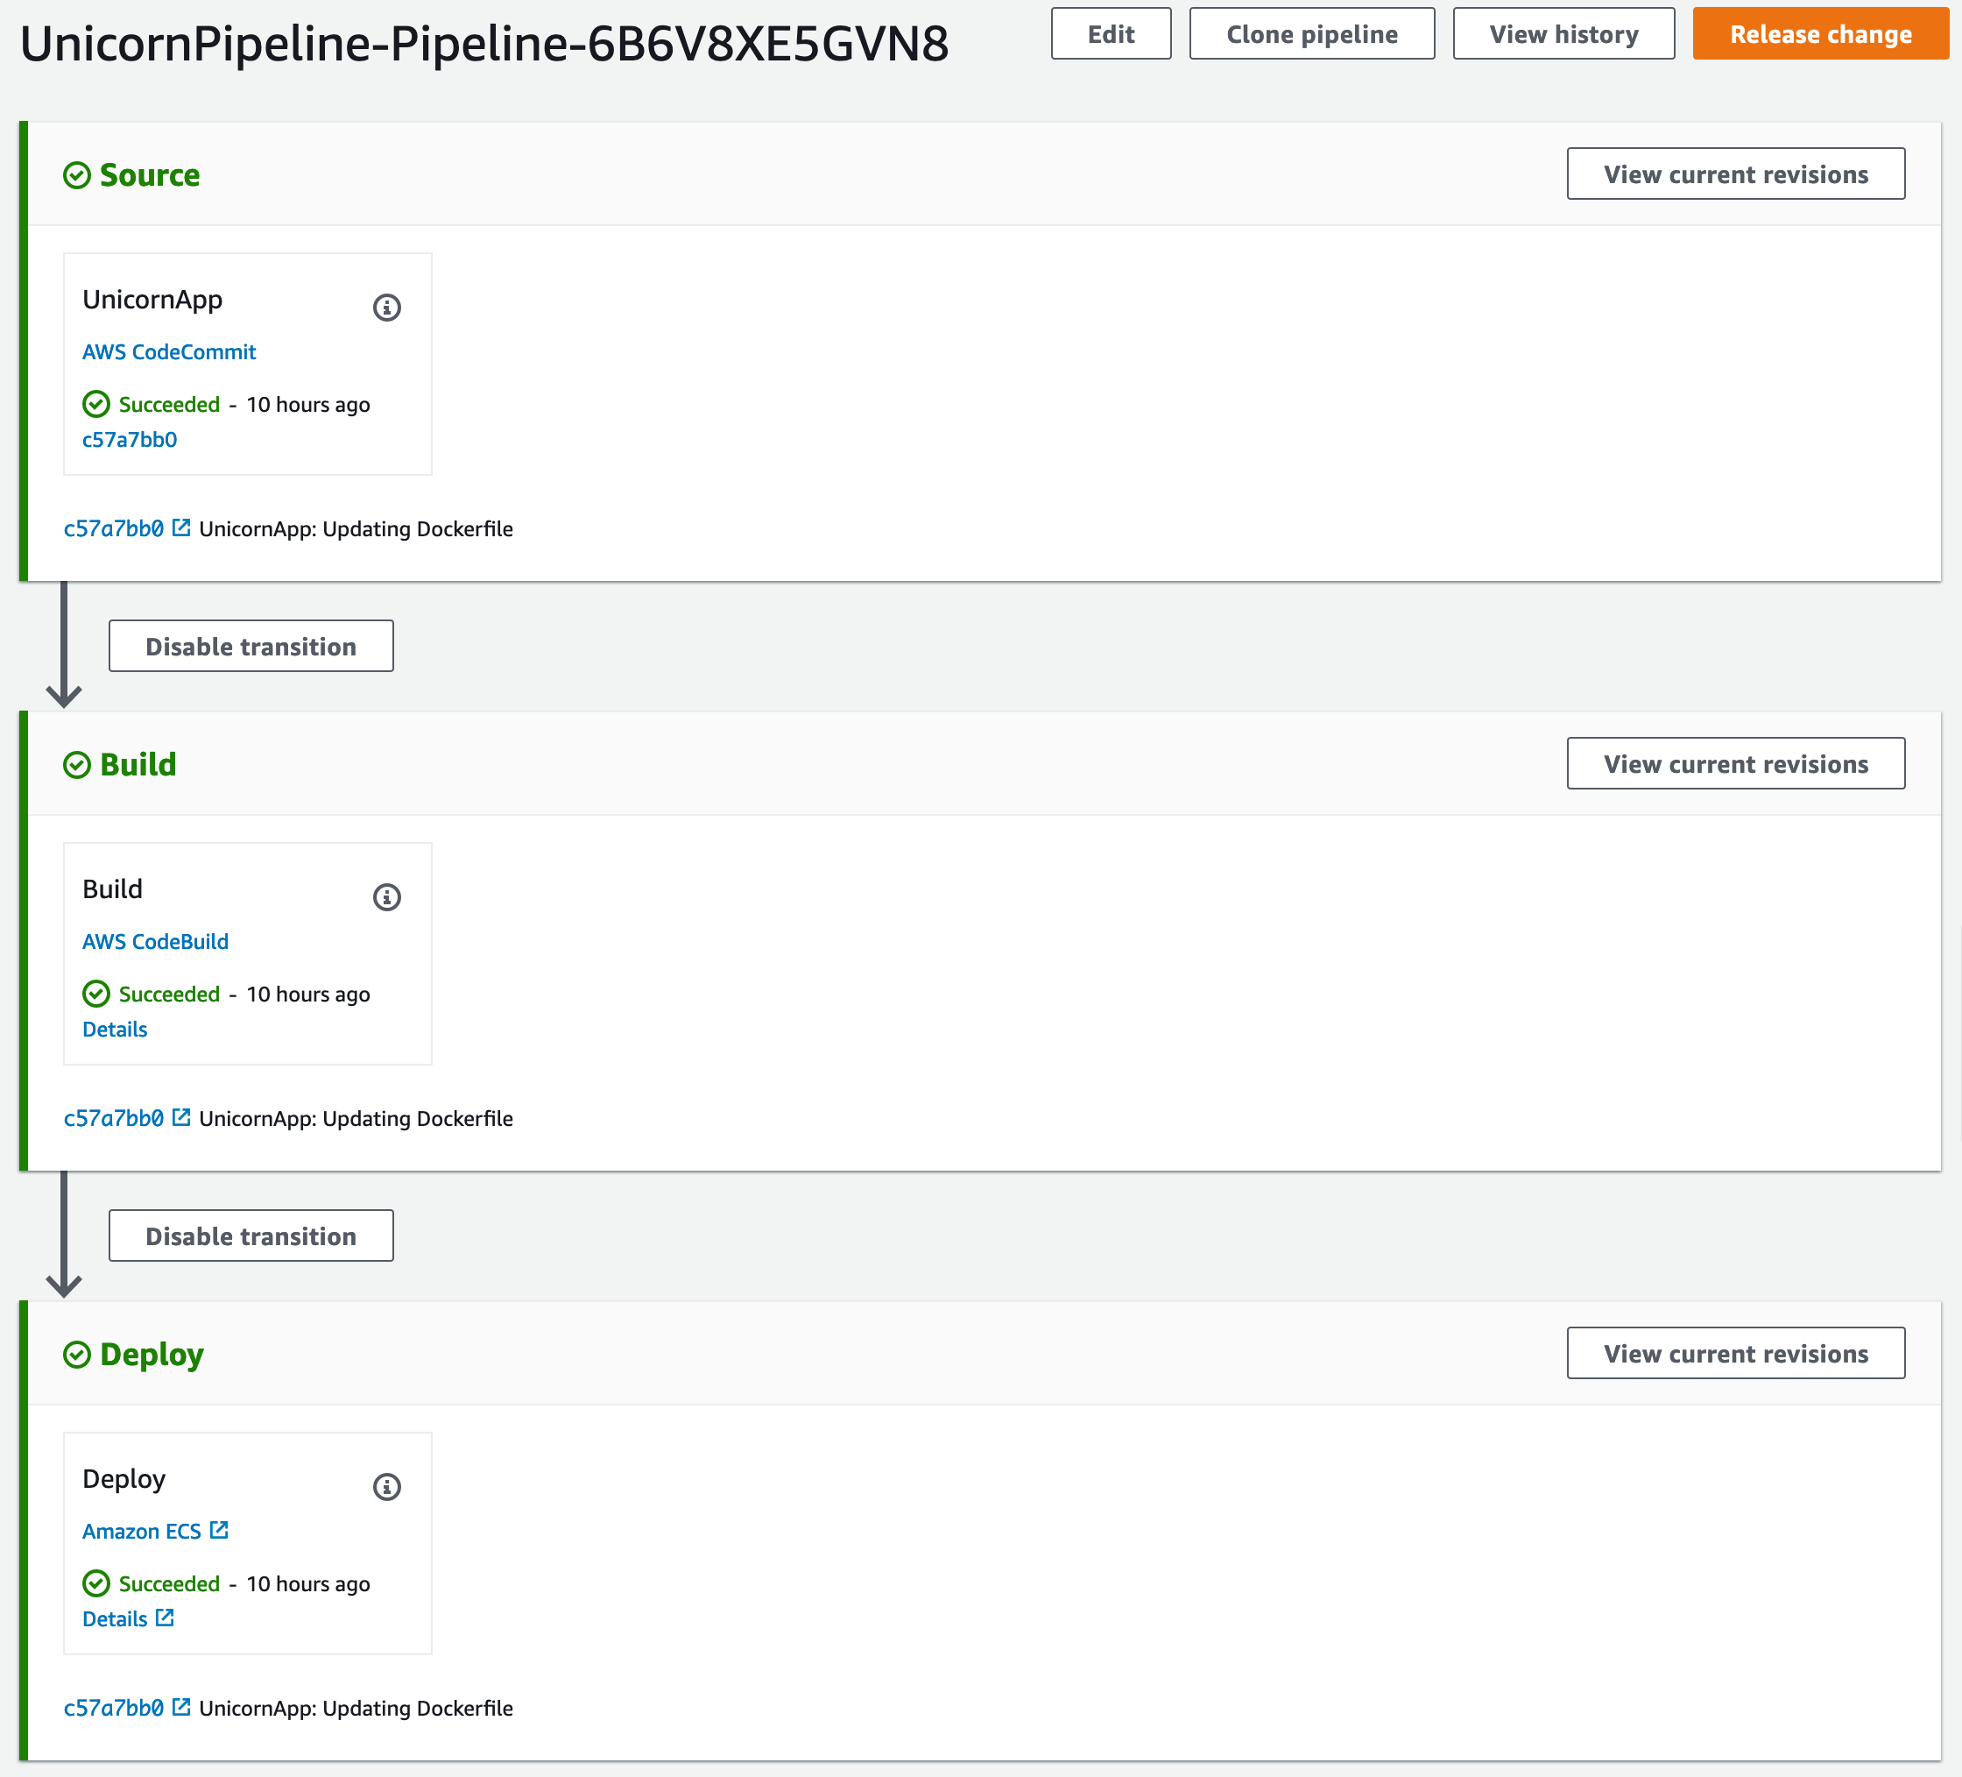
Task: Open the AWS CodeBuild provider link
Action: [156, 942]
